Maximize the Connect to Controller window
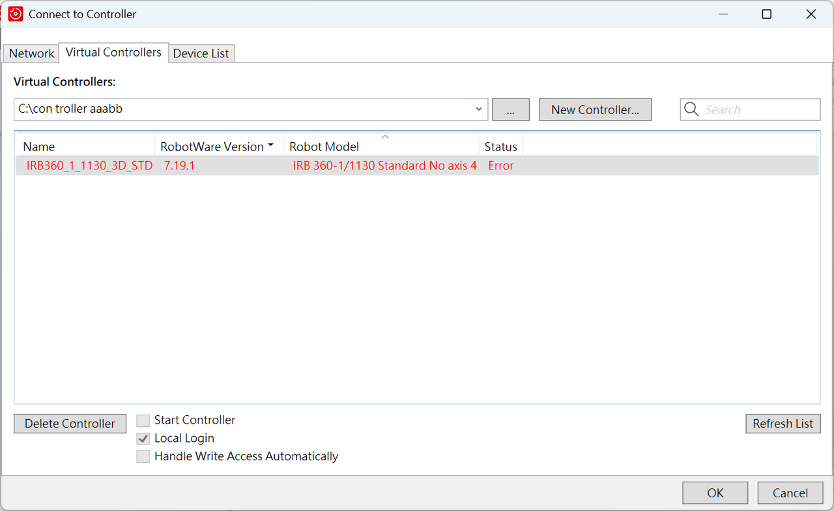The image size is (834, 511). point(766,14)
